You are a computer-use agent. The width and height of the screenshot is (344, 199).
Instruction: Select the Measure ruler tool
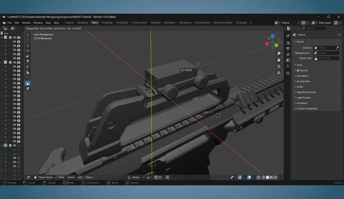point(28,72)
